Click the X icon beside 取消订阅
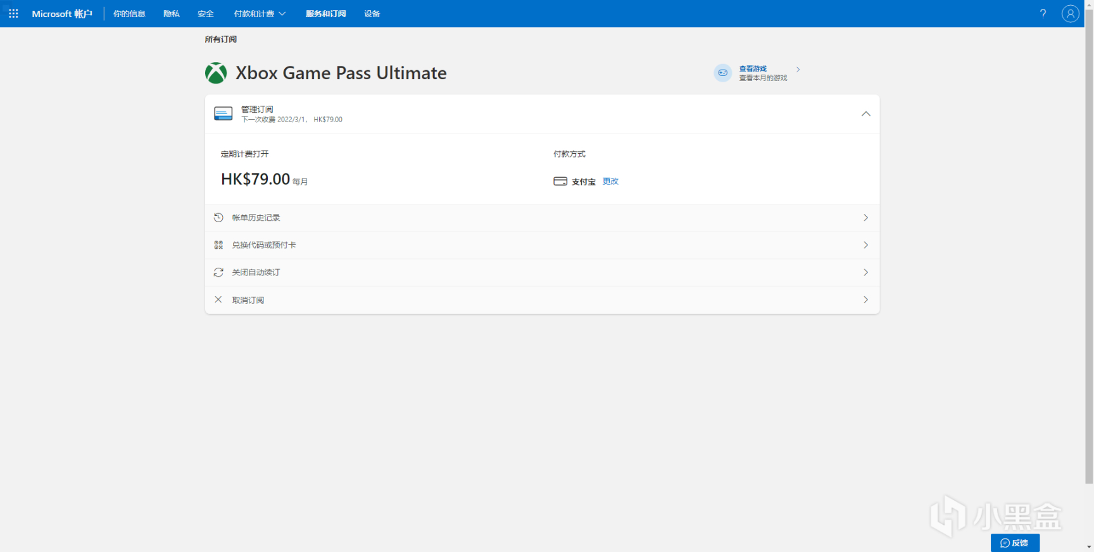Screen dimensions: 1094x552 tap(218, 299)
